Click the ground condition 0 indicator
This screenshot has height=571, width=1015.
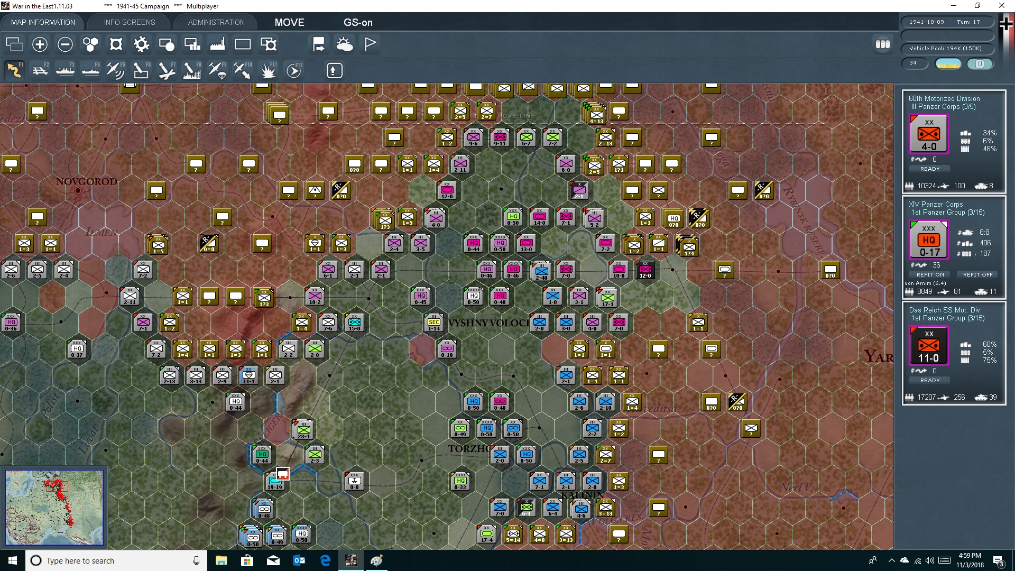coord(980,63)
